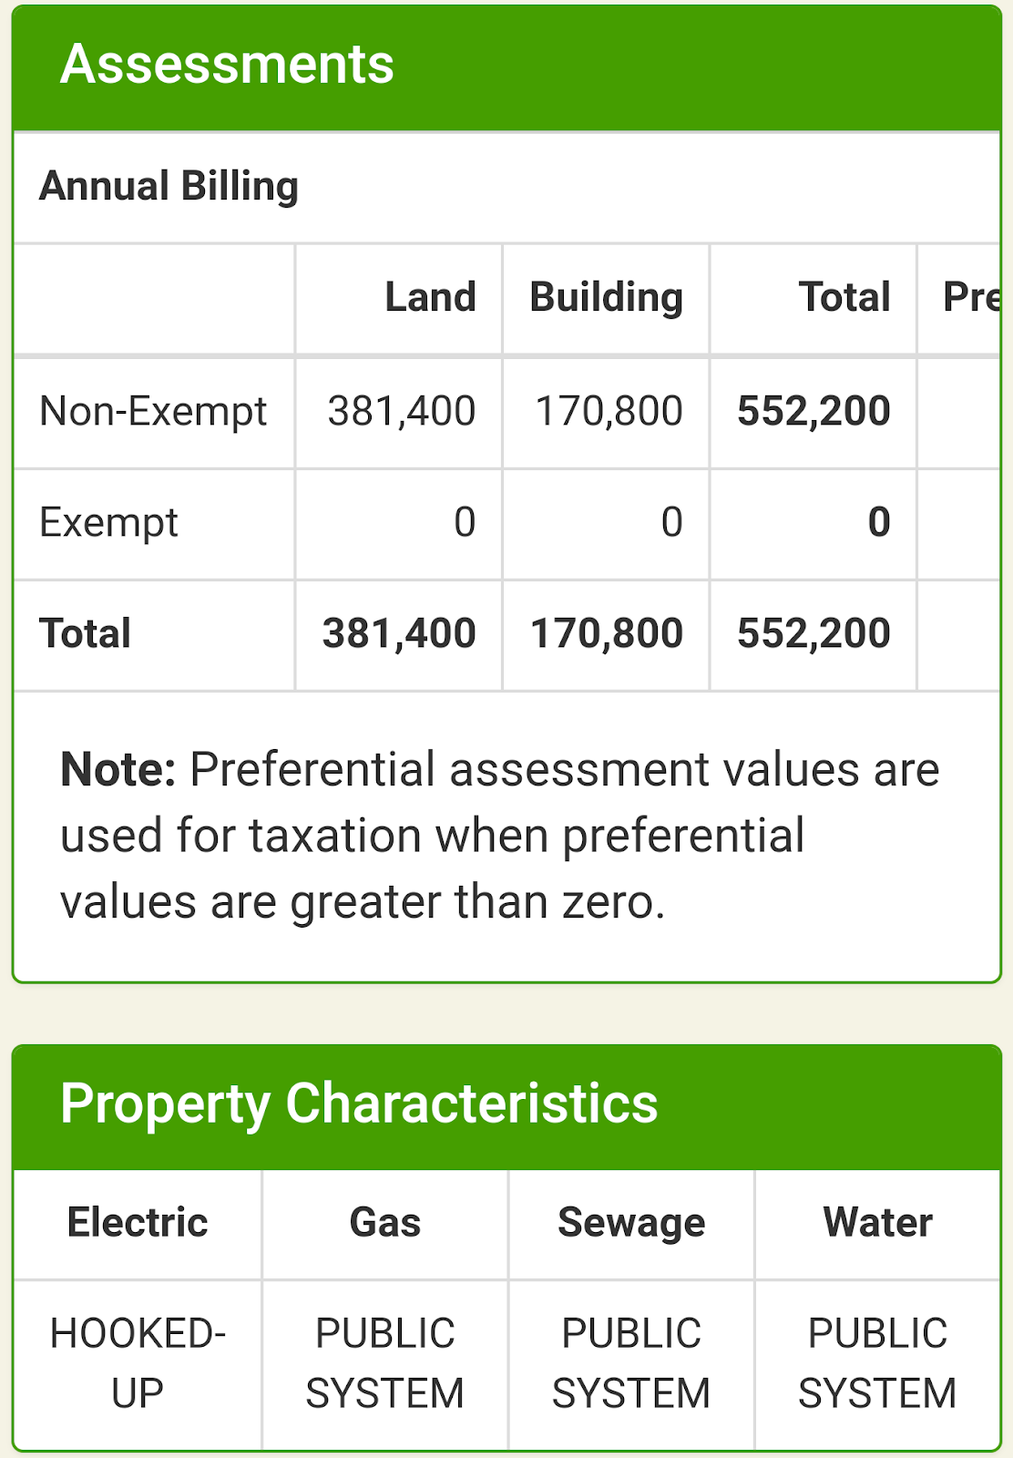Click Non-Exempt land value 381,400
1013x1458 pixels.
(x=402, y=412)
